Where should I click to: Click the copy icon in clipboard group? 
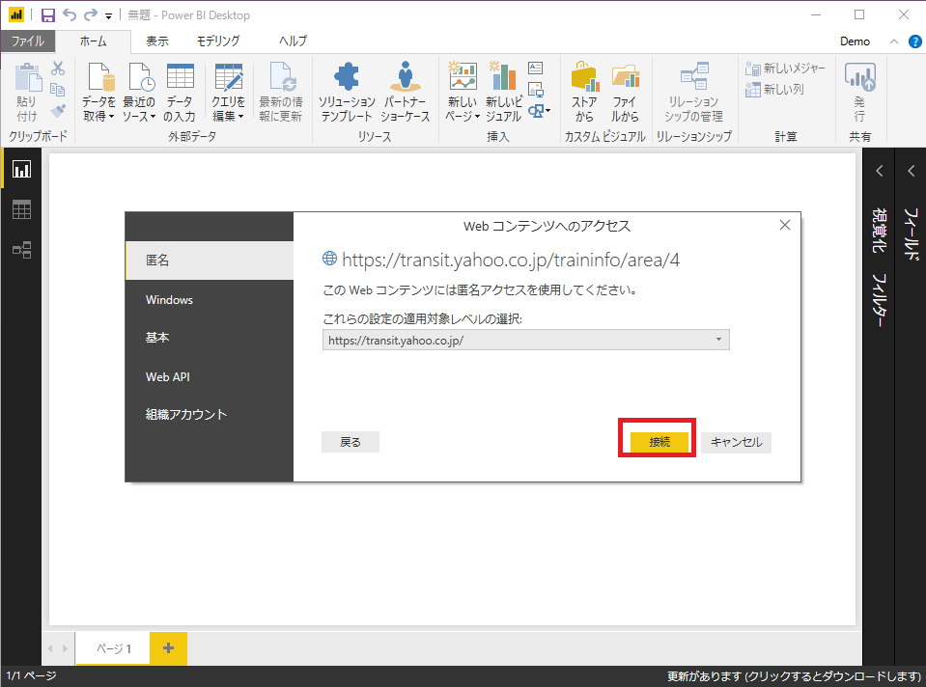pyautogui.click(x=58, y=90)
